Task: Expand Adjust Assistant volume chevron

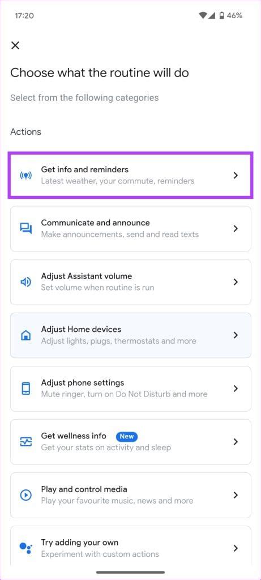Action: pos(236,282)
